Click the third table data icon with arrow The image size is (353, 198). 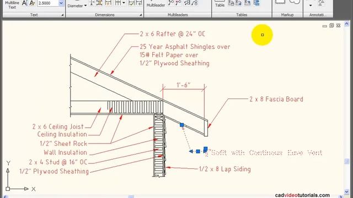point(248,3)
